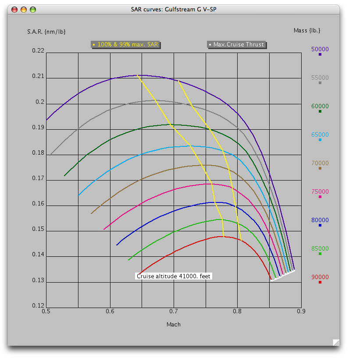Screen dimensions: 349x358
Task: Click the 0.2 y-axis tick label
Action: pos(40,102)
